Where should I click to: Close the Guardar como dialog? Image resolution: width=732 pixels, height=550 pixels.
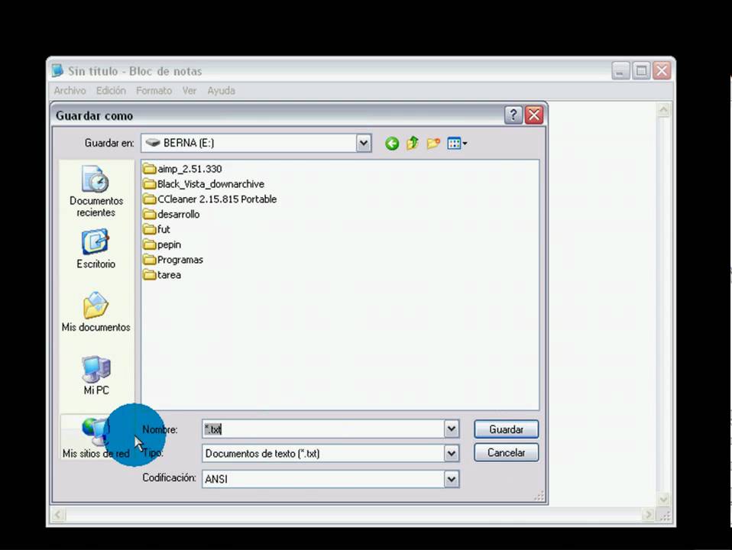pyautogui.click(x=534, y=115)
